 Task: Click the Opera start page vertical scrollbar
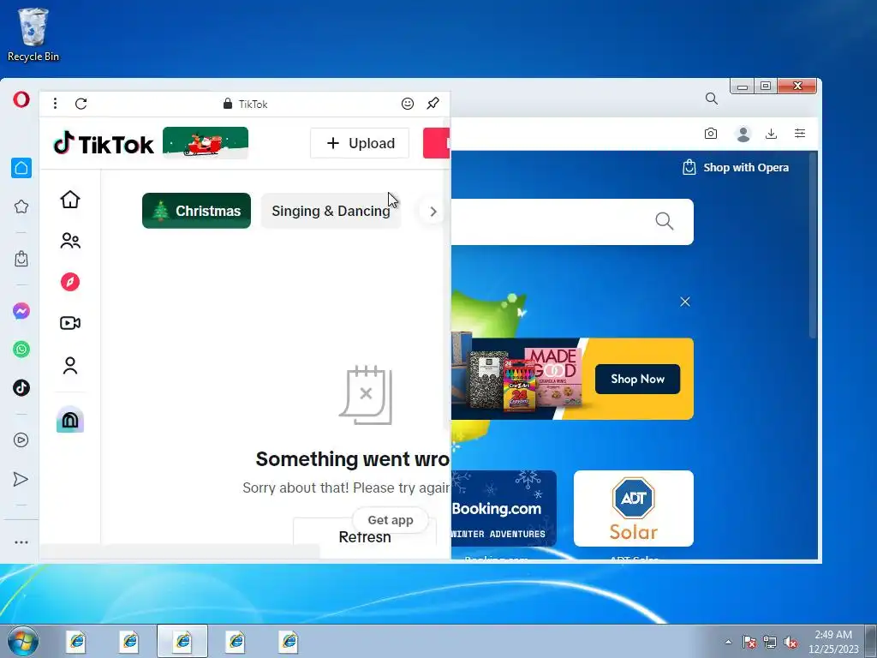(x=814, y=244)
